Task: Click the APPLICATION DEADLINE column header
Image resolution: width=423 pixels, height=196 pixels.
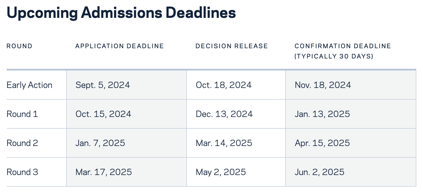Action: coord(119,46)
